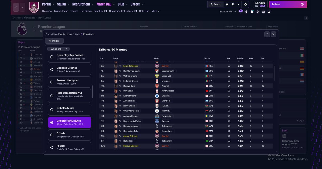Expand the Portal menu arrow

pyautogui.click(x=53, y=4)
